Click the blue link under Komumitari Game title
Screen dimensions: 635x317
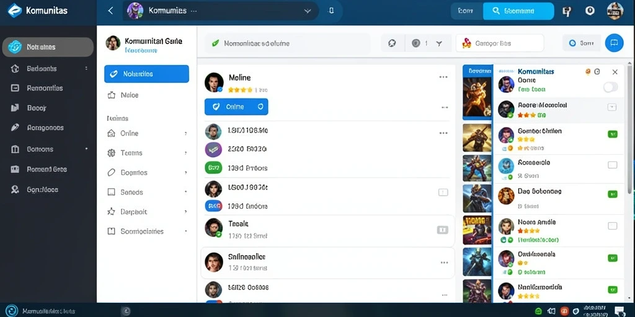(x=141, y=51)
